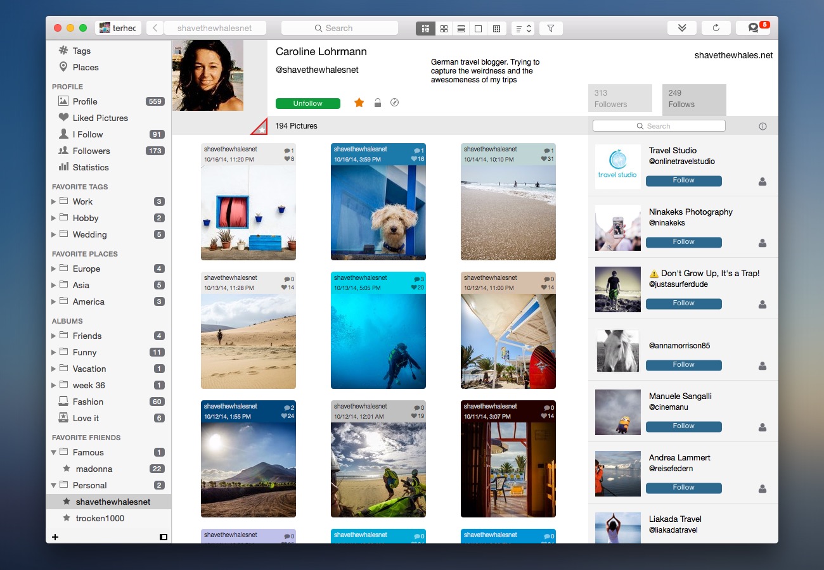
Task: Switch to list view mode
Action: [461, 28]
